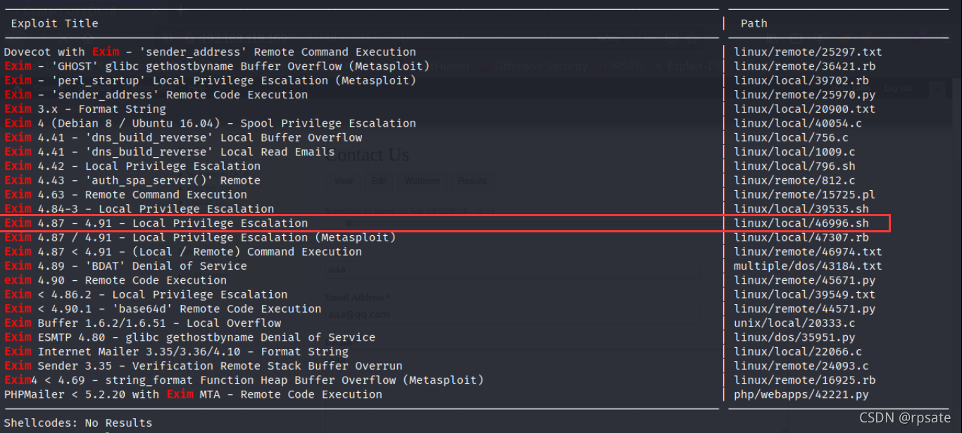Click the path linux/remote/15725.pl
This screenshot has height=433, width=962.
[804, 195]
